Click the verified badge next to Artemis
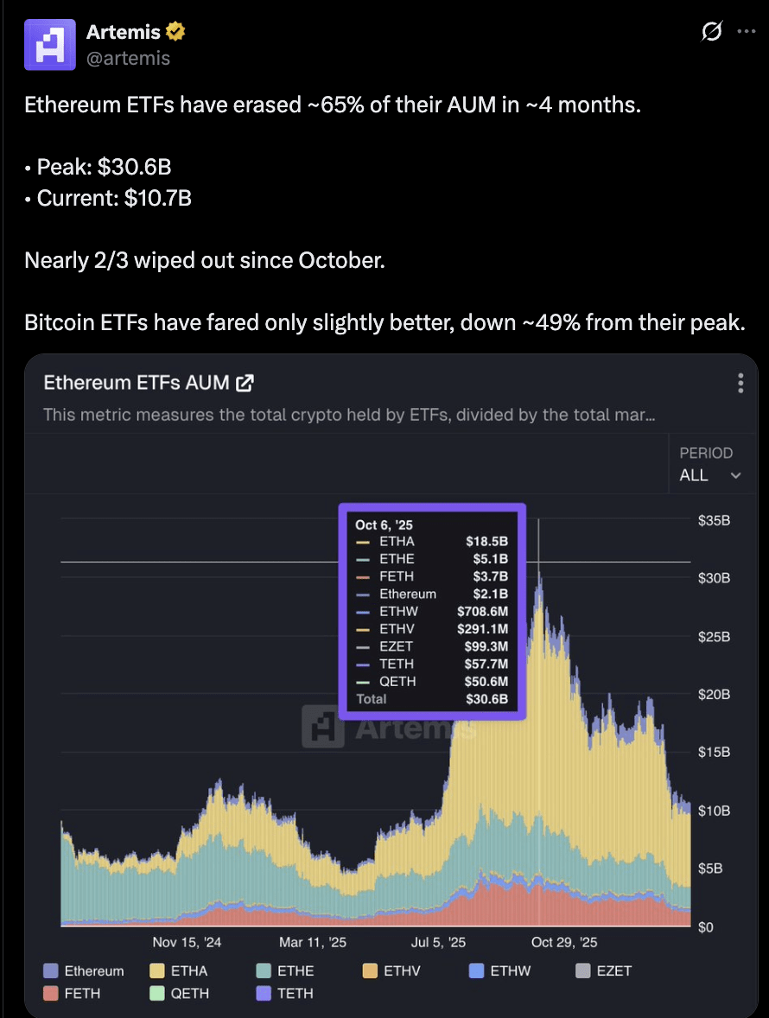 (175, 31)
